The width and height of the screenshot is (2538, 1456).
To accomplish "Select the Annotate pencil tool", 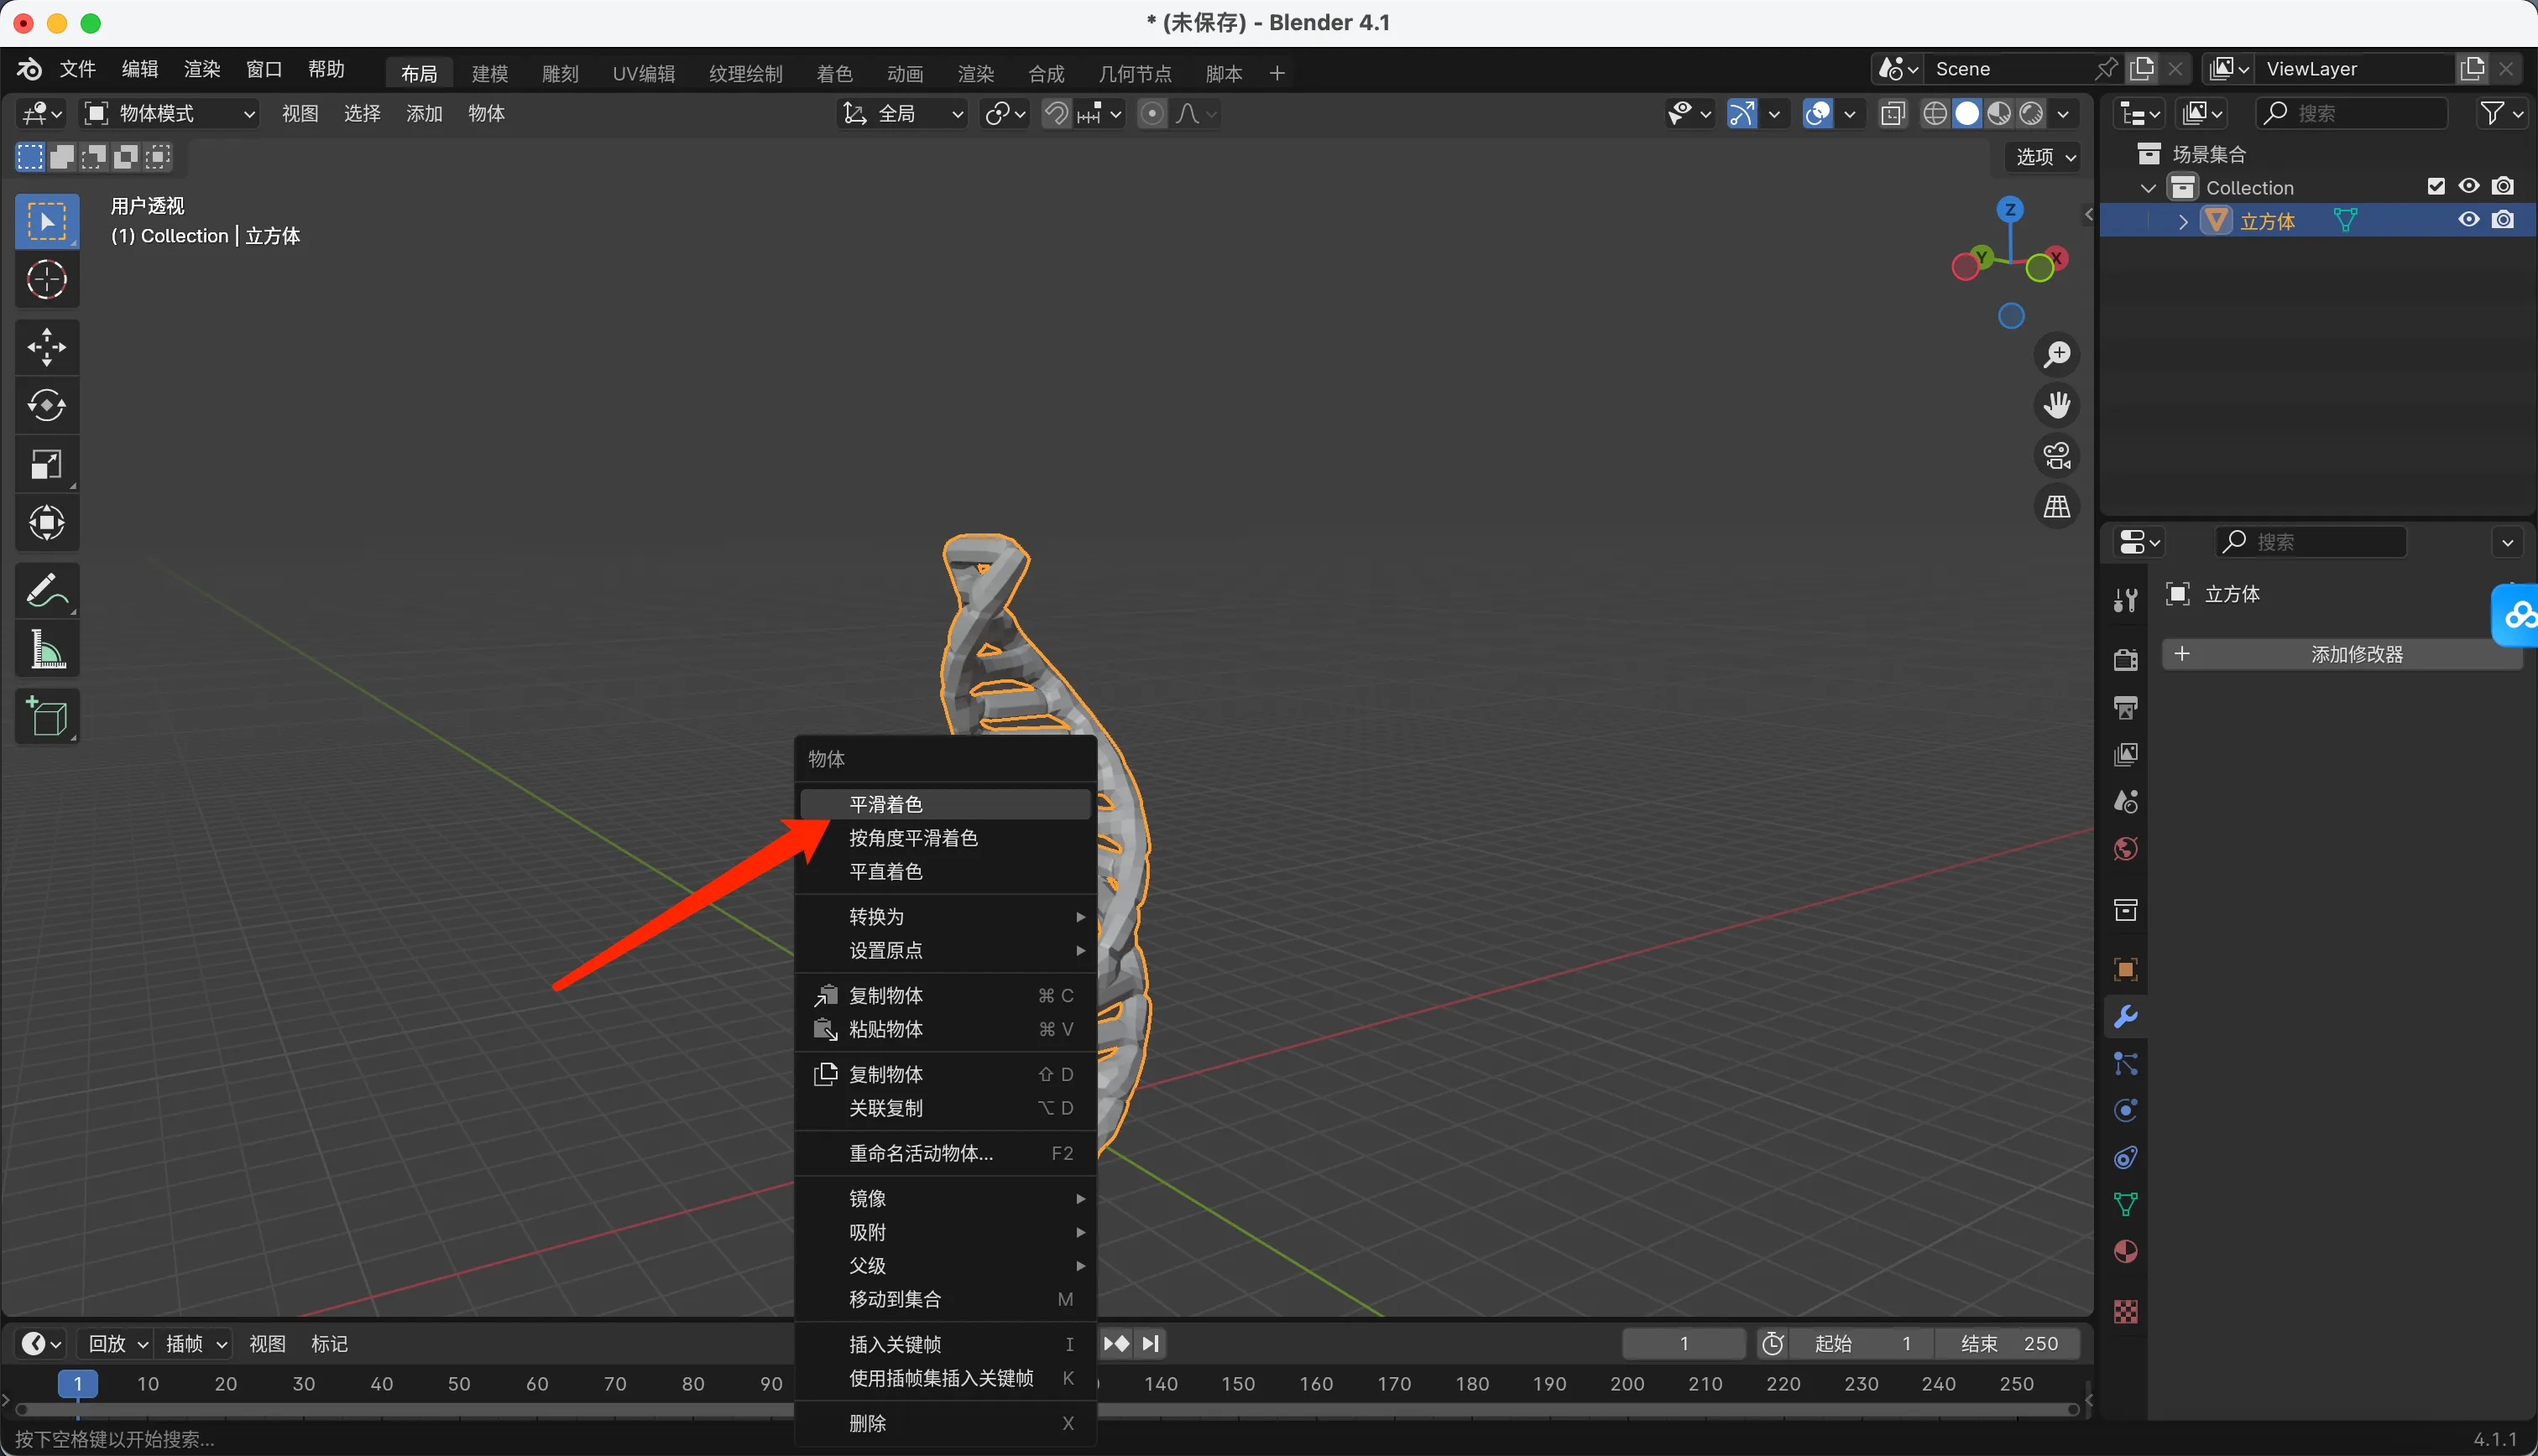I will coord(46,591).
